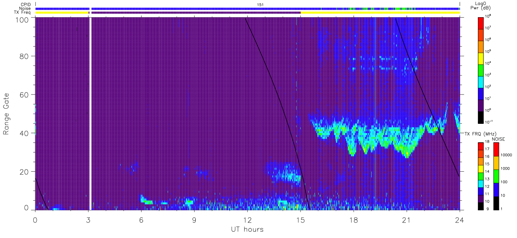Click the TX Freq row label

22,12
